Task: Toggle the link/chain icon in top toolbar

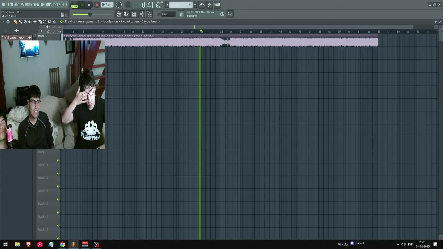Action: click(209, 5)
